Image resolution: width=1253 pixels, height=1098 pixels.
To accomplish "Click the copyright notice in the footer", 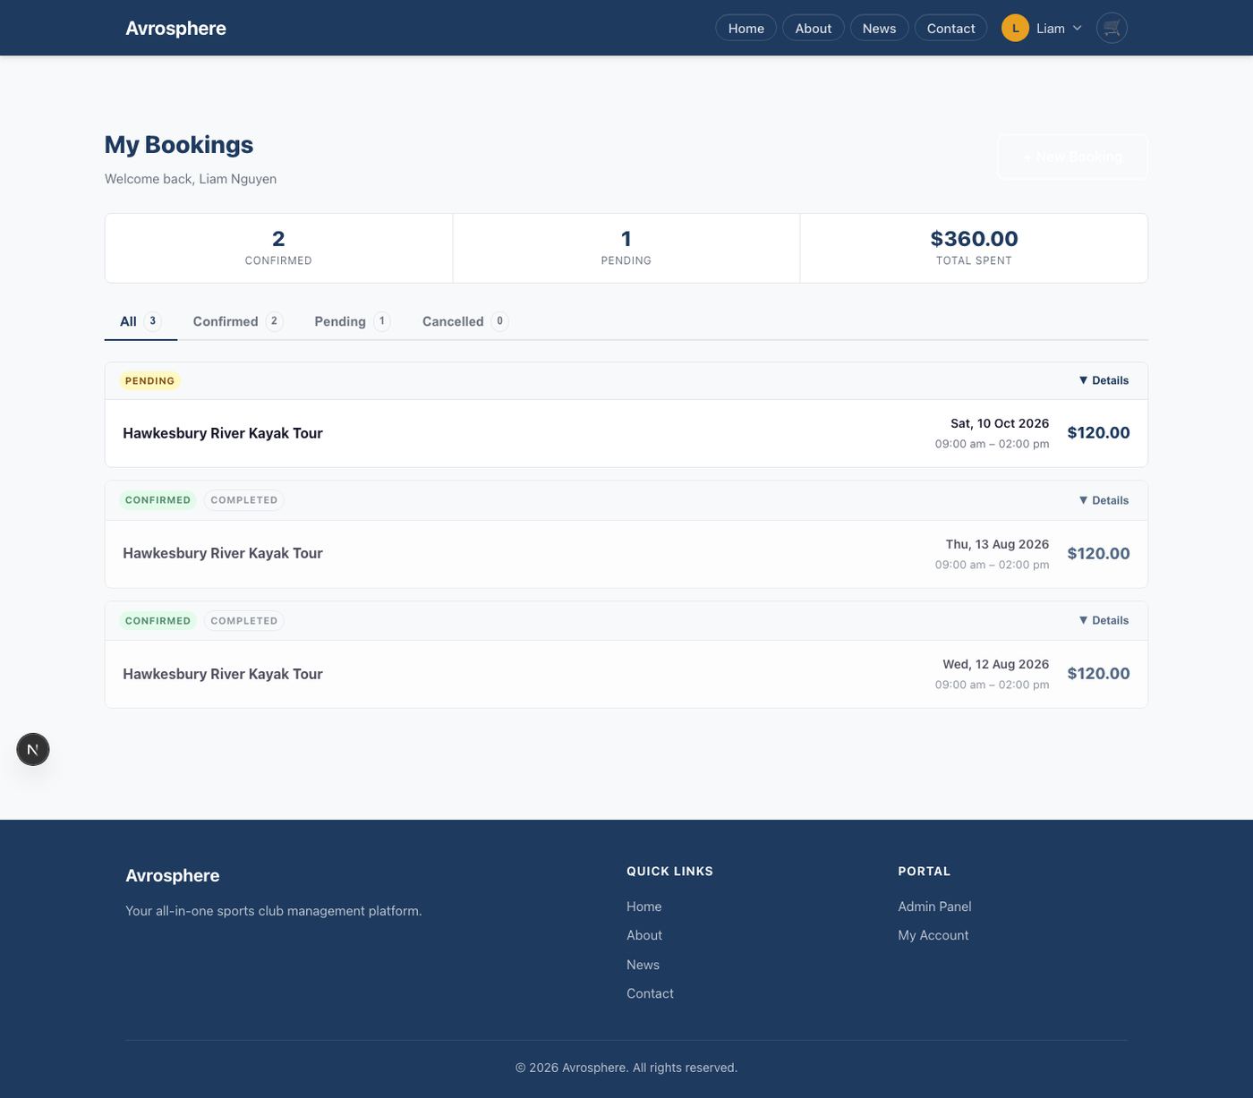I will (626, 1068).
